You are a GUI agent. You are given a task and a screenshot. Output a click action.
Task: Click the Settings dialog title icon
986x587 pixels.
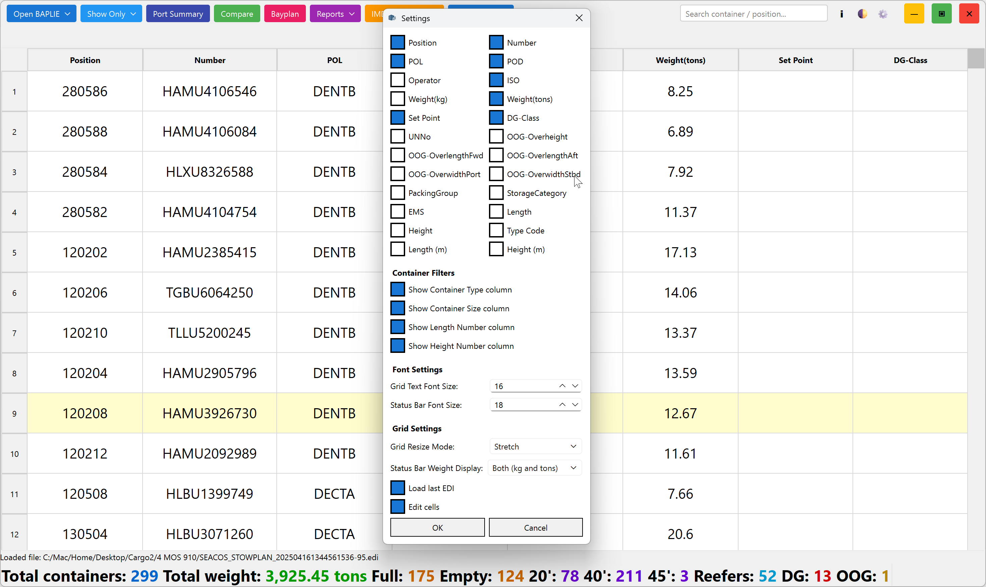[392, 18]
